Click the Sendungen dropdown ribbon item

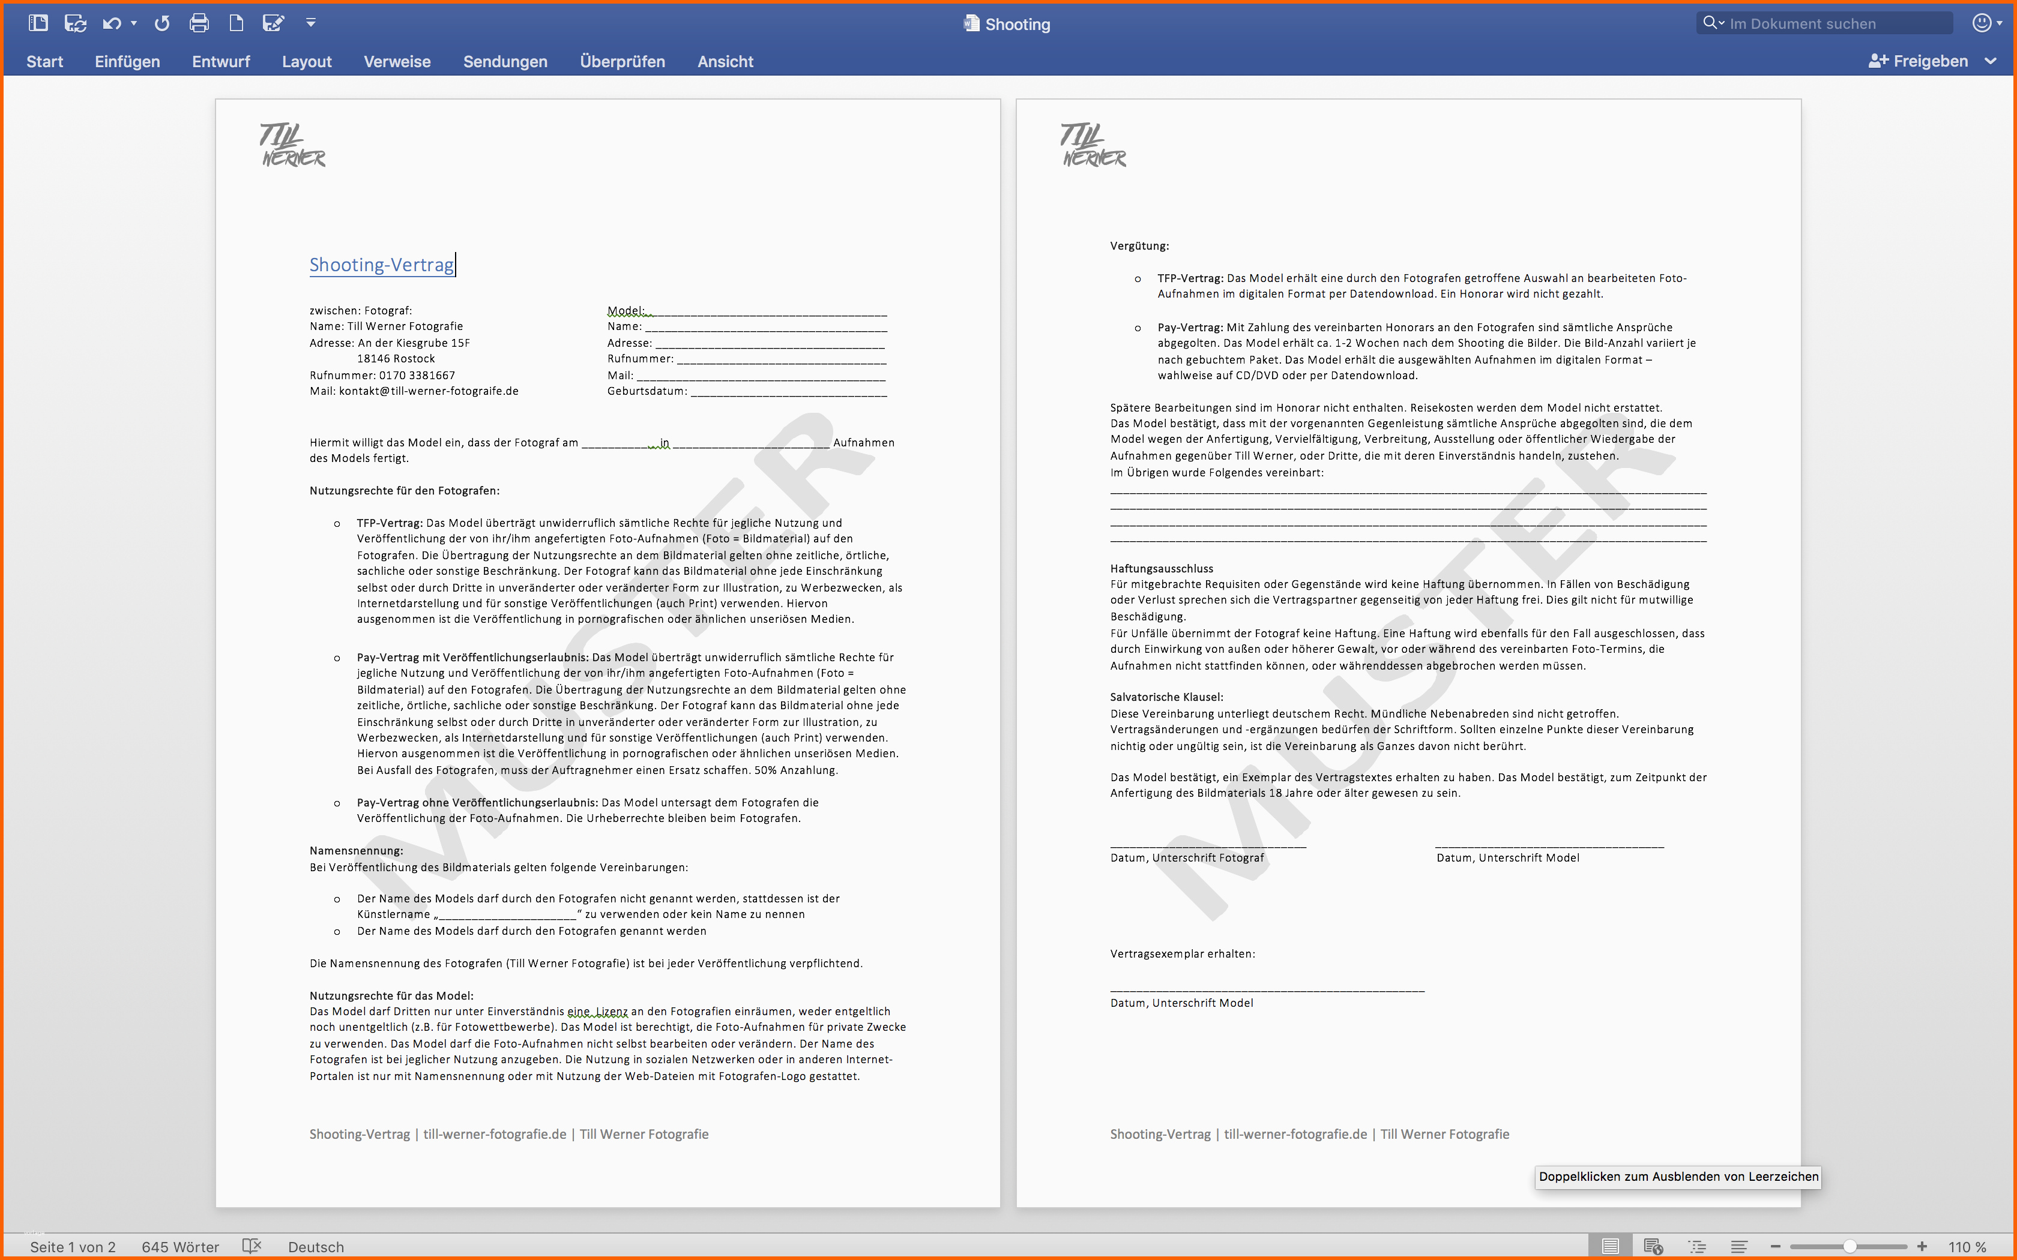[x=502, y=61]
